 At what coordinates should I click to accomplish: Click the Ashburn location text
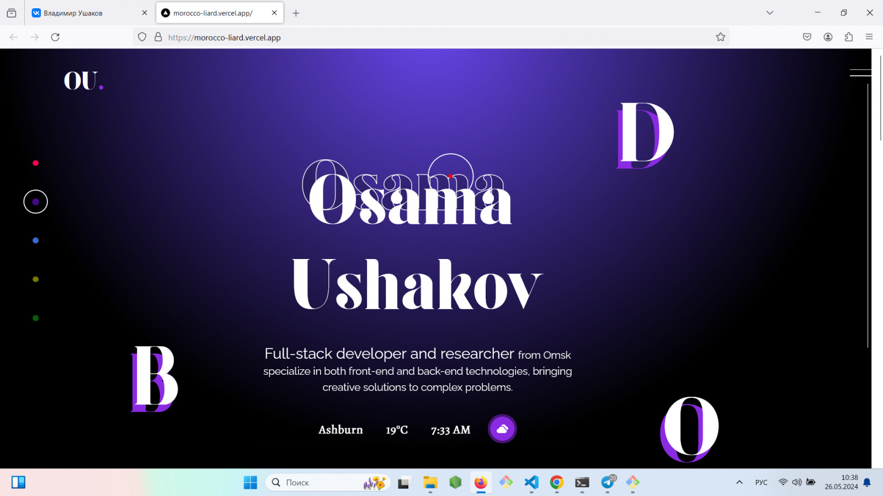click(x=341, y=430)
